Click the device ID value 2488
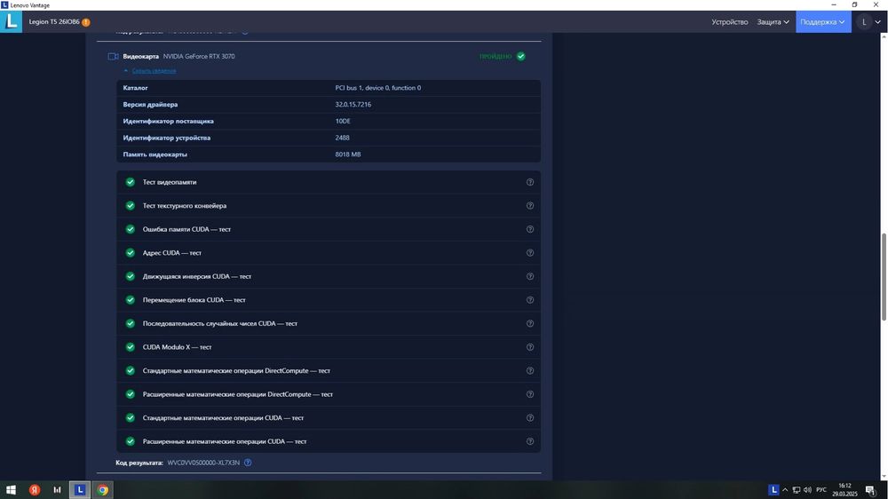Screen dimensions: 888x499 coord(342,138)
